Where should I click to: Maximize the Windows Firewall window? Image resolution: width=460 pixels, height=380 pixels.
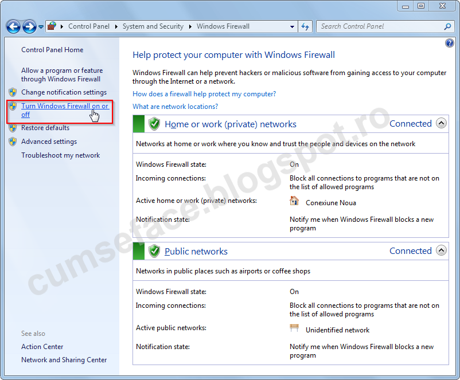tap(421, 6)
